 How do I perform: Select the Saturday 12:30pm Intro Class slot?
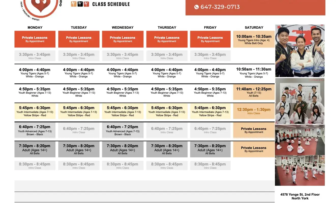[x=254, y=111]
